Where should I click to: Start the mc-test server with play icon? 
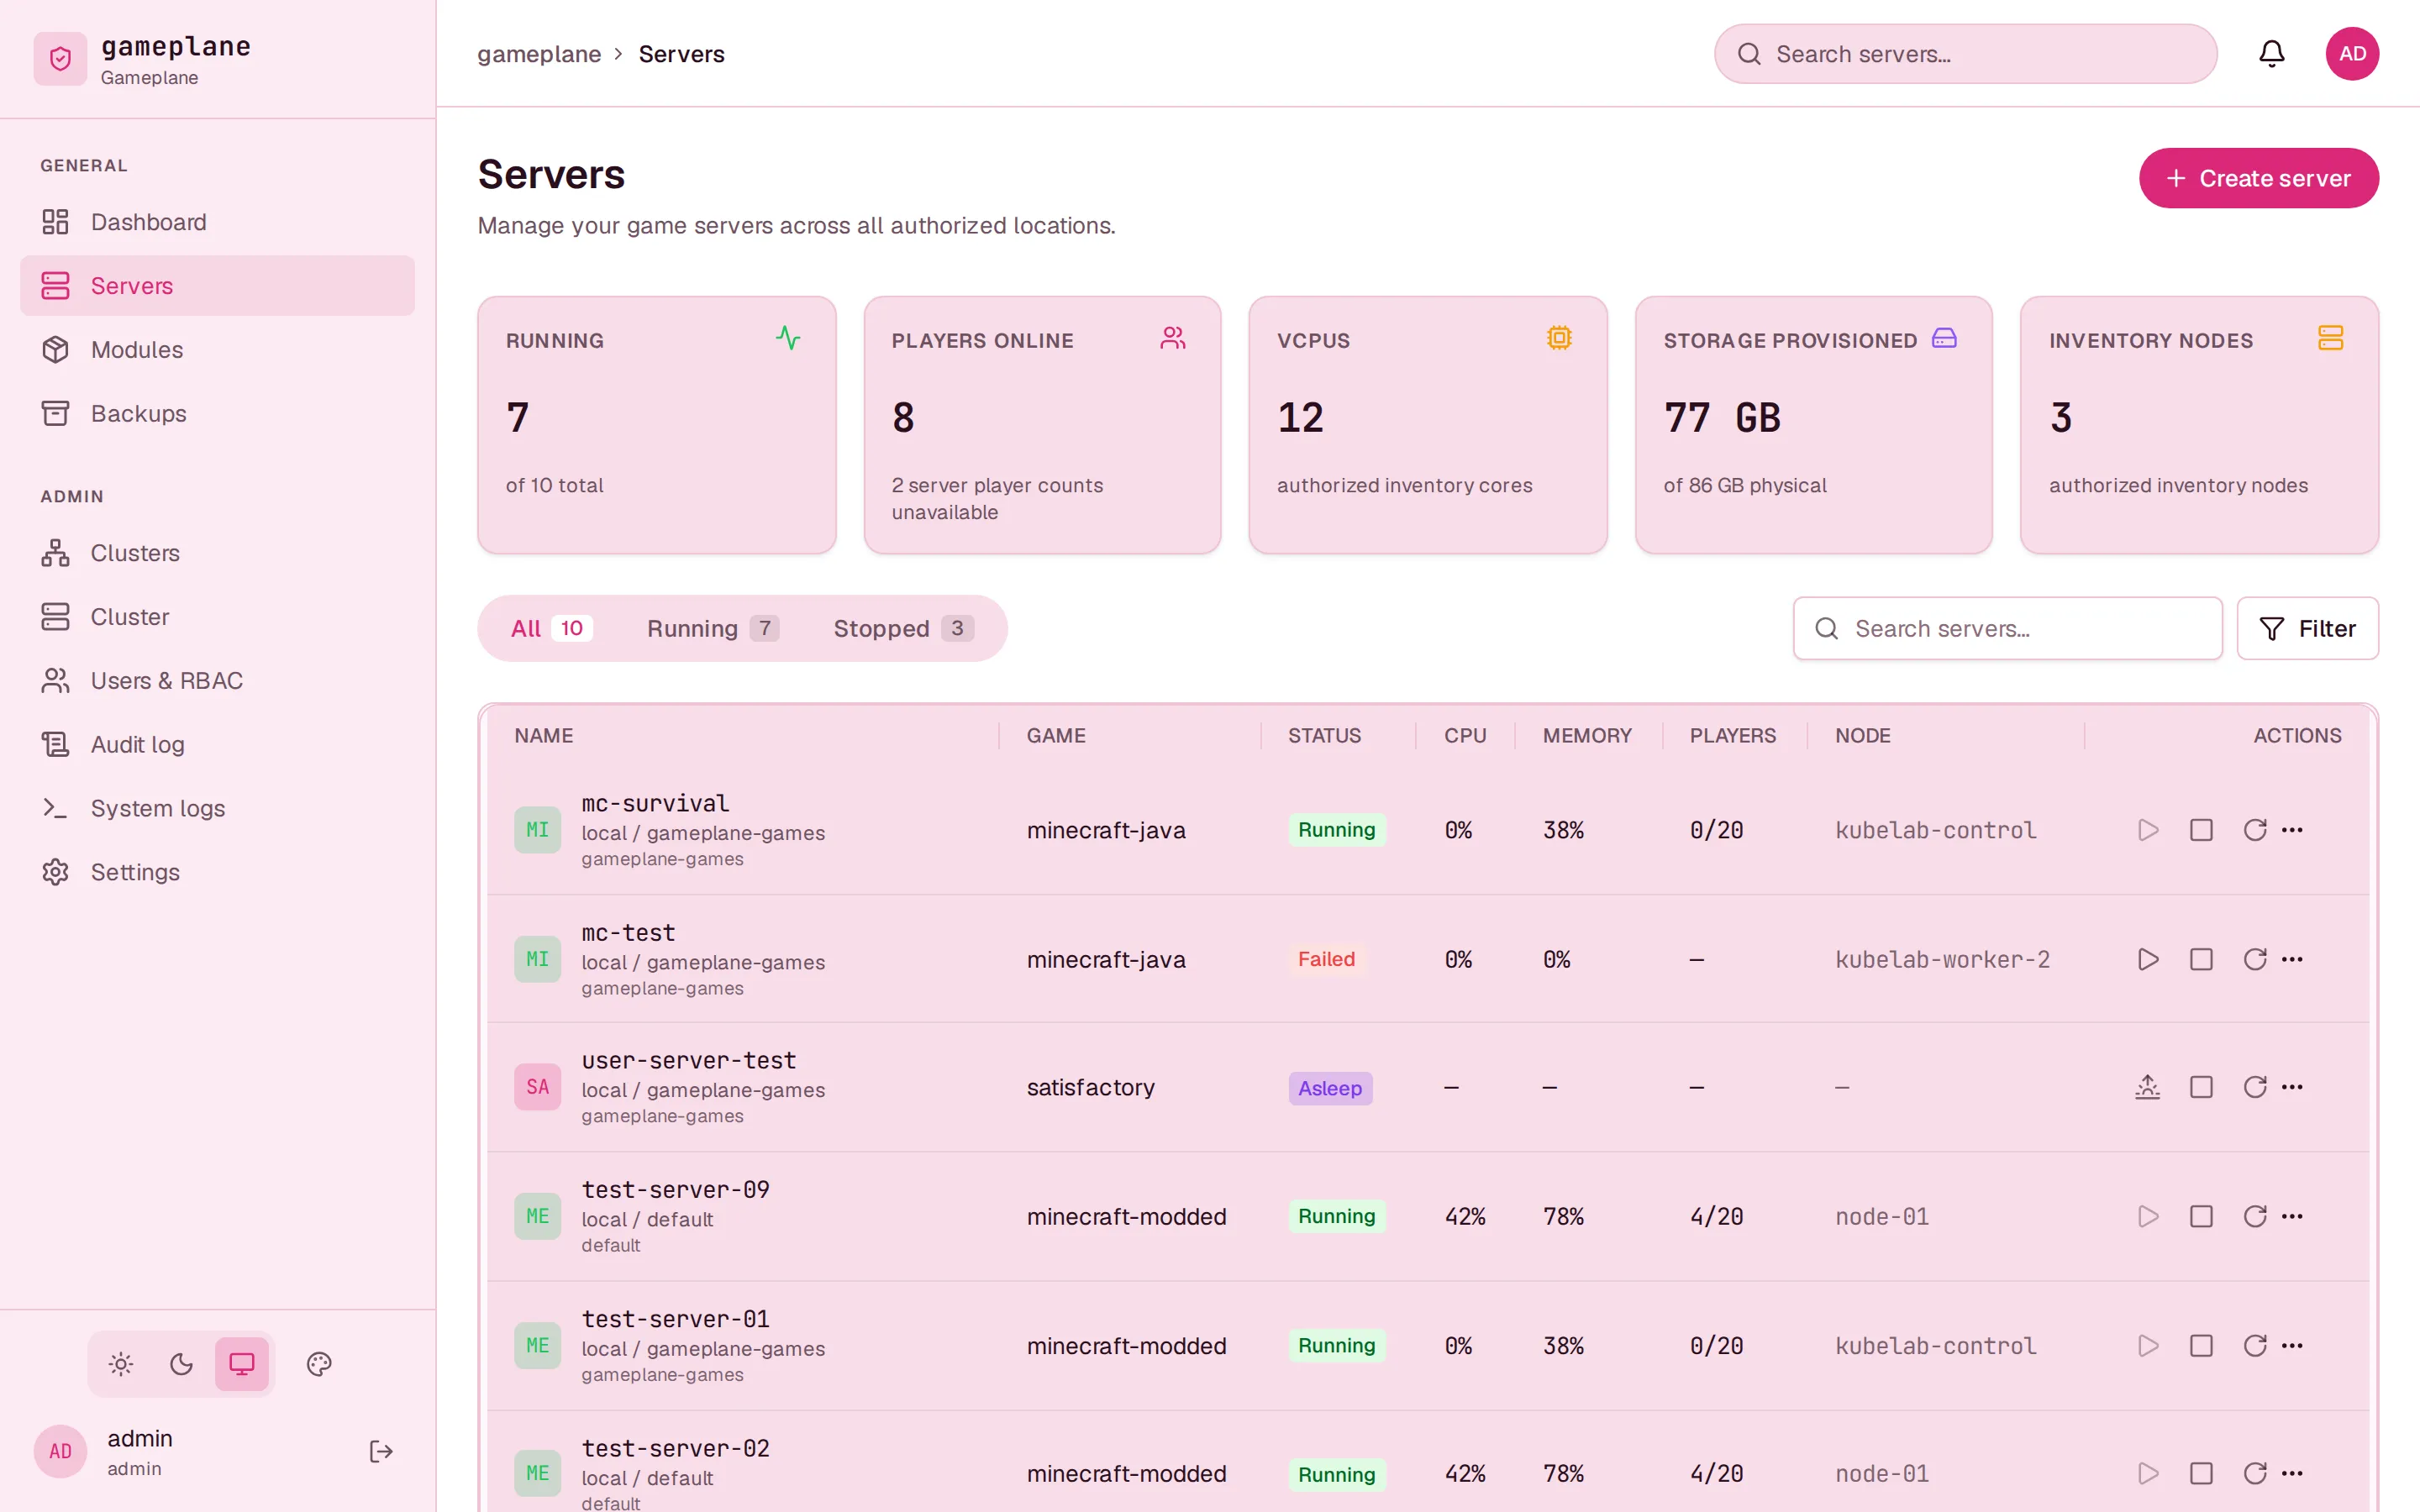tap(2148, 959)
